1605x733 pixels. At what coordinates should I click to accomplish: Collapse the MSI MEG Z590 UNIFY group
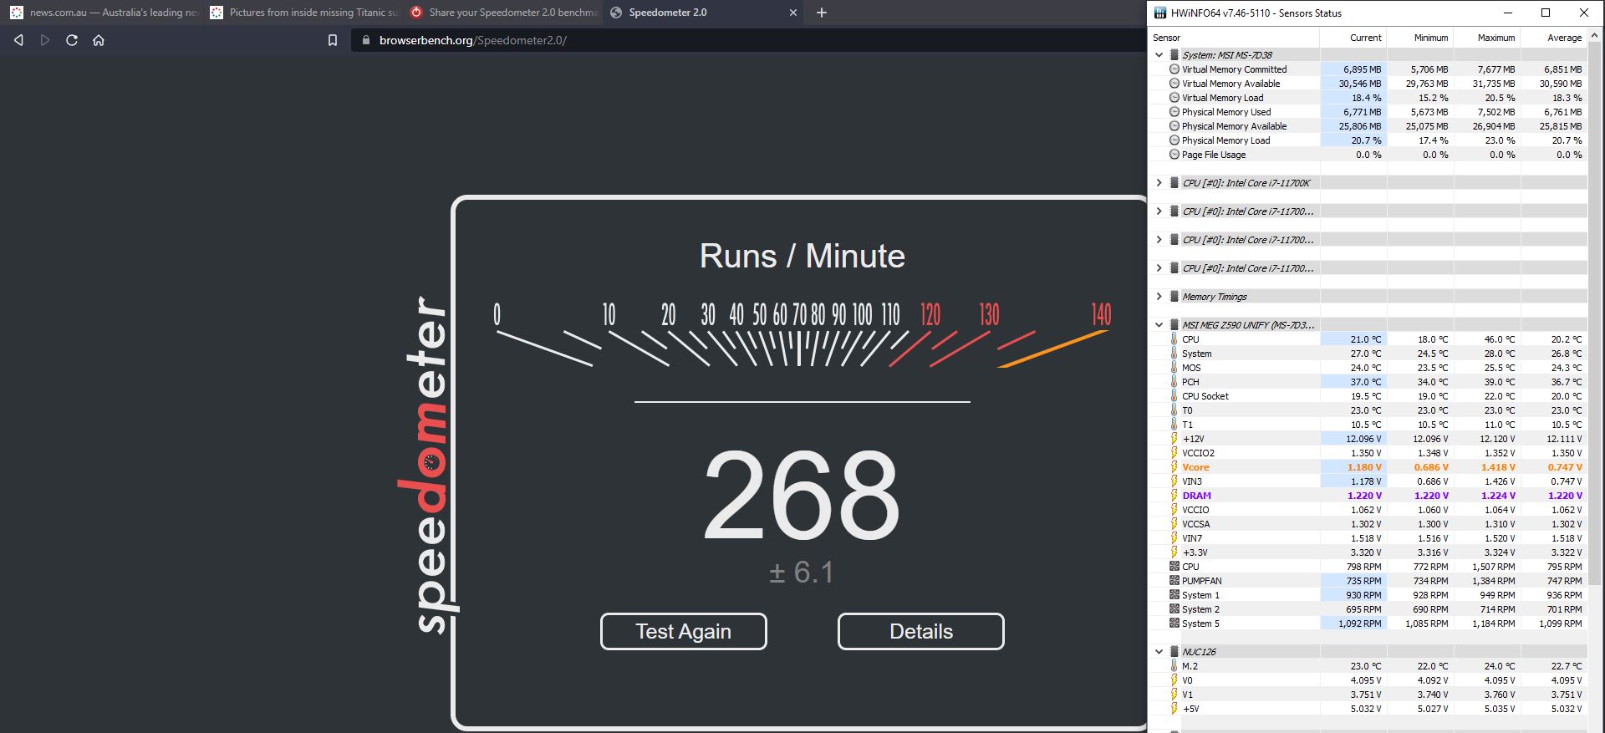1159,325
